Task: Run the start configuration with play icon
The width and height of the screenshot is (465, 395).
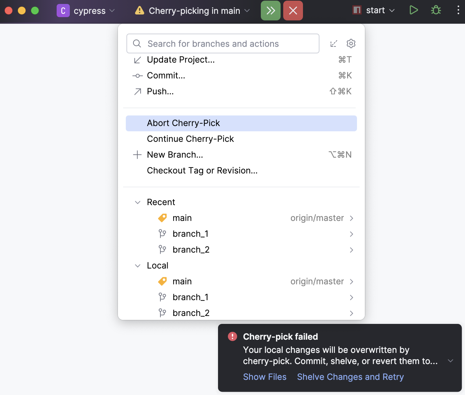Action: [414, 10]
